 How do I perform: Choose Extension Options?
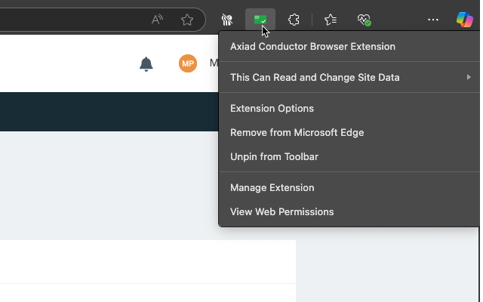(272, 108)
